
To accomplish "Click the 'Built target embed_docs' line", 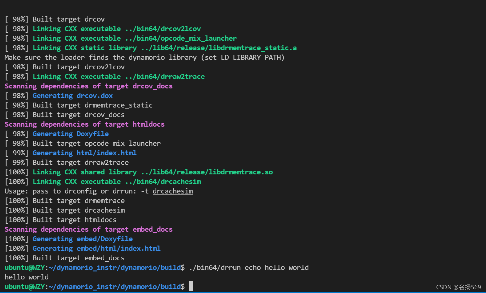I will (x=65, y=258).
